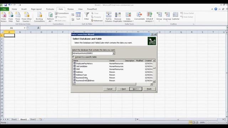
Task: Open the Ungroup dropdown
Action: (167, 20)
